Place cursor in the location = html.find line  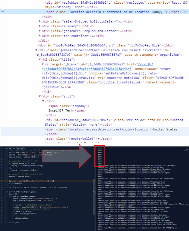[x=31, y=181]
